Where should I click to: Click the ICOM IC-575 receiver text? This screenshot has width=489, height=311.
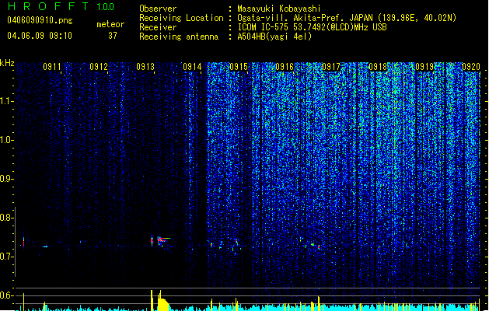point(312,27)
